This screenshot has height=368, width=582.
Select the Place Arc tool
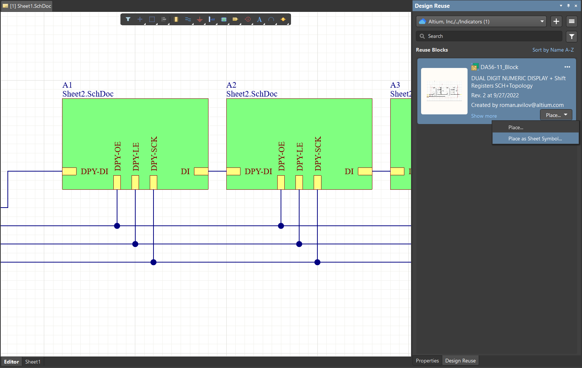(271, 19)
